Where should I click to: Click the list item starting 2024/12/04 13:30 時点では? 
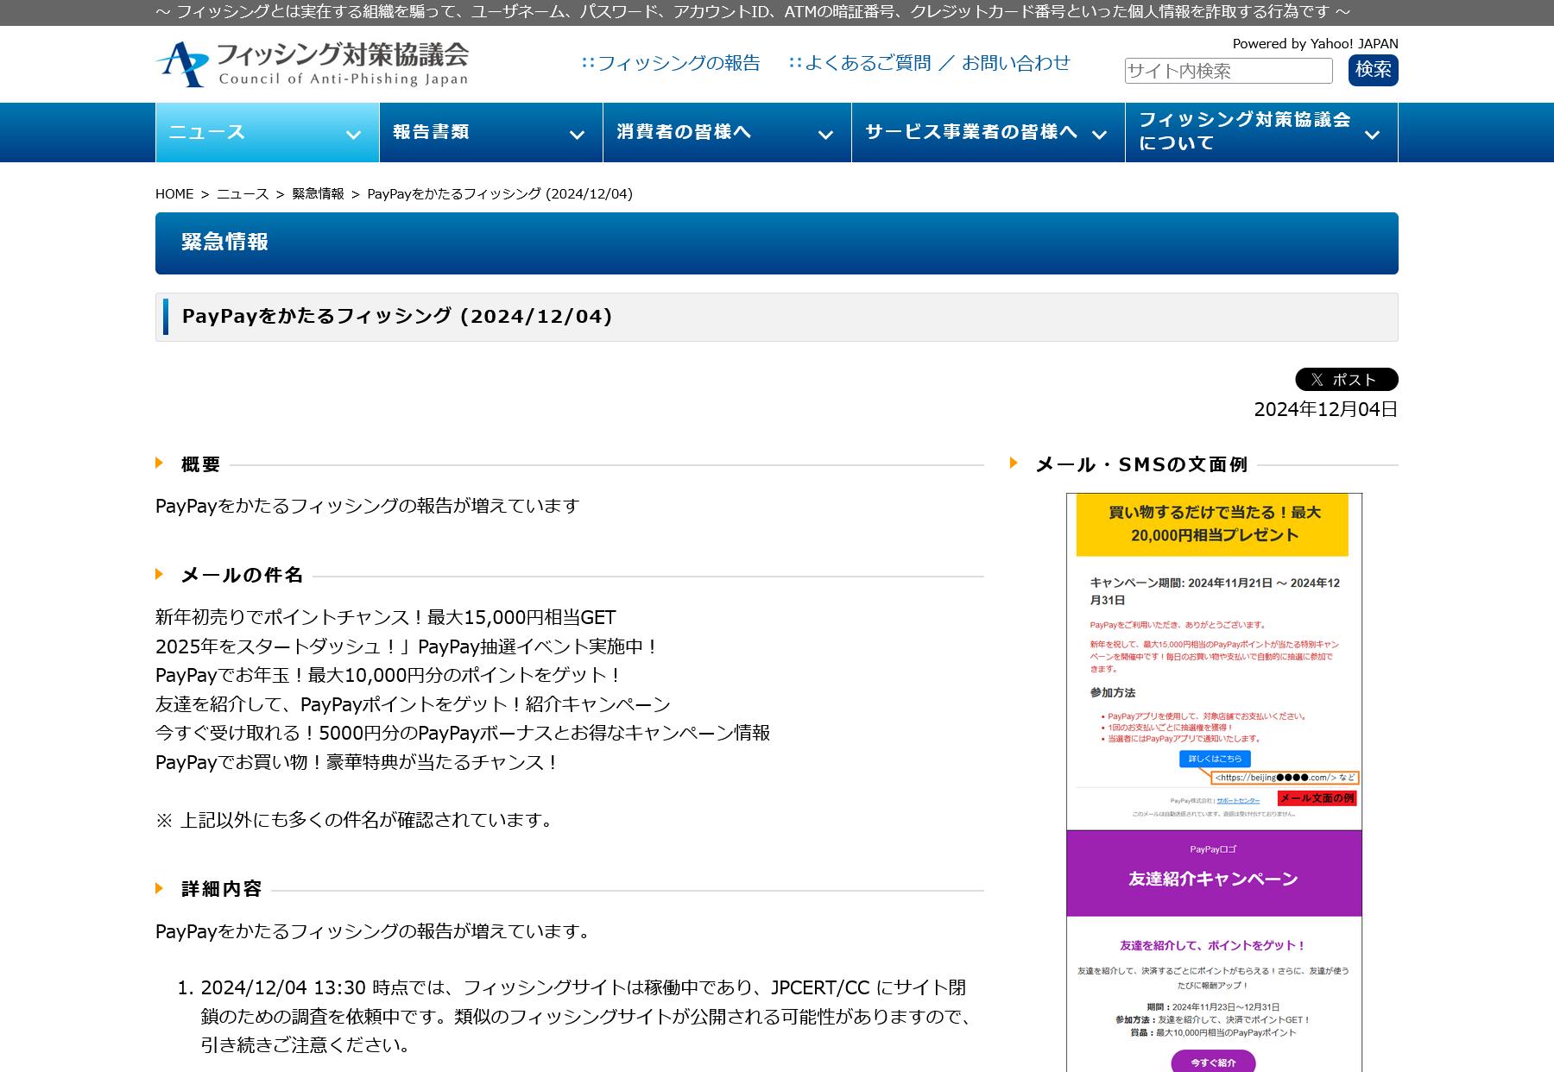588,1016
